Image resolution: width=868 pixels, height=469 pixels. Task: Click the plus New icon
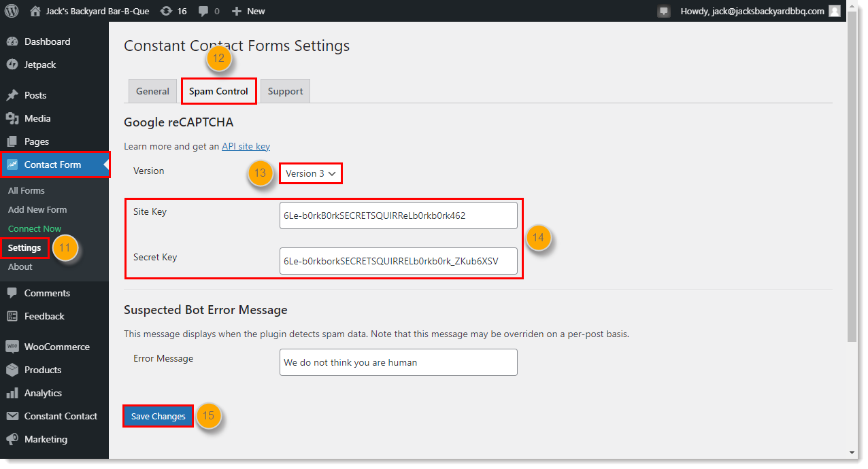(236, 12)
